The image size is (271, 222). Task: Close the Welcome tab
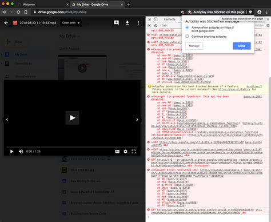[67, 5]
